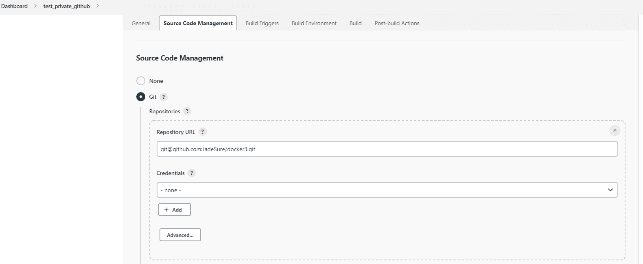
Task: Open the Build Triggers tab
Action: point(262,23)
